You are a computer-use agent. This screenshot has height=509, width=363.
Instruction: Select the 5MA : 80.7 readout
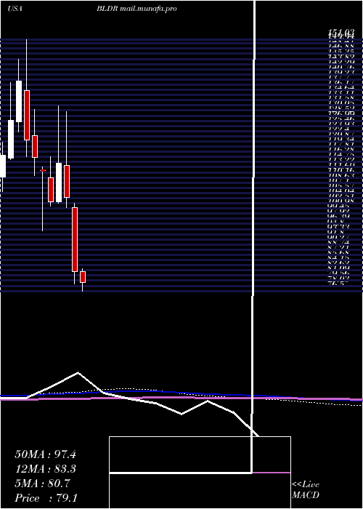pyautogui.click(x=42, y=484)
